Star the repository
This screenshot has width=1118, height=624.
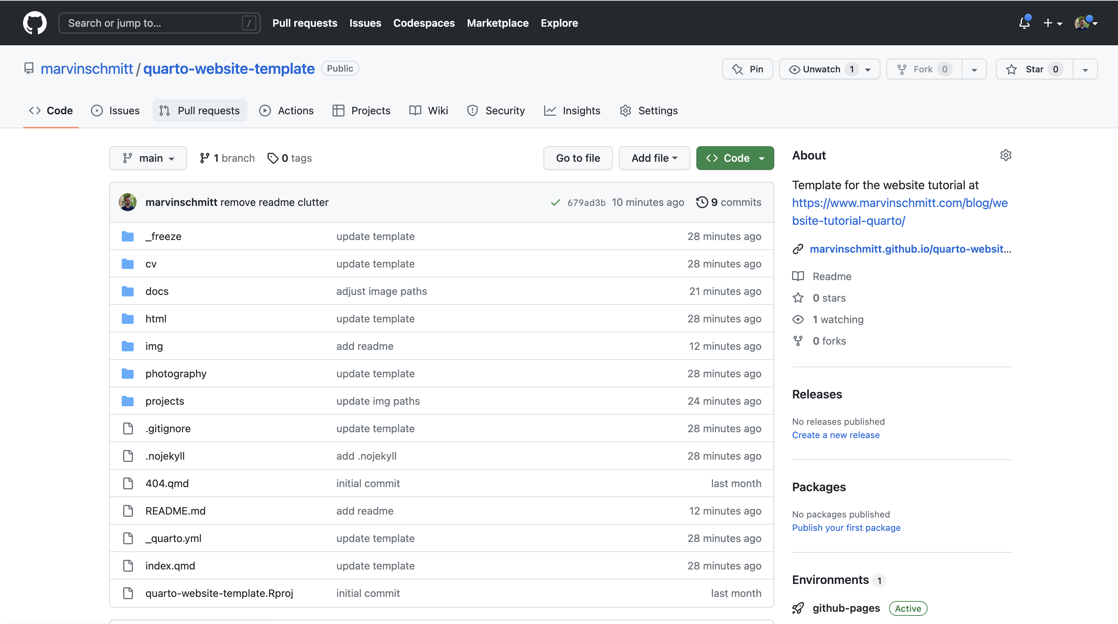1035,69
